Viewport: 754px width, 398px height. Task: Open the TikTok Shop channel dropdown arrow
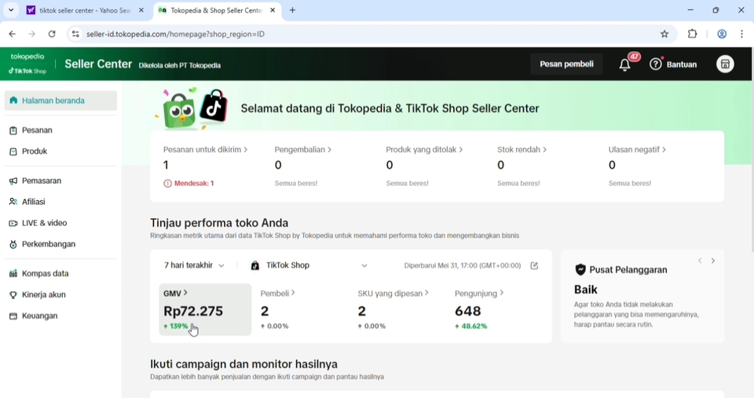[364, 265]
